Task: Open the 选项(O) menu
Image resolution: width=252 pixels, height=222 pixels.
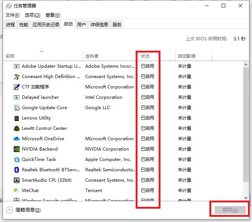Action: click(33, 15)
